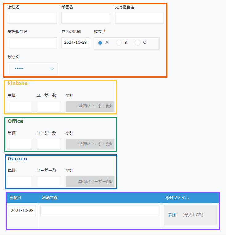Open the 見込み時期 date field
The image size is (226, 235).
click(x=75, y=43)
